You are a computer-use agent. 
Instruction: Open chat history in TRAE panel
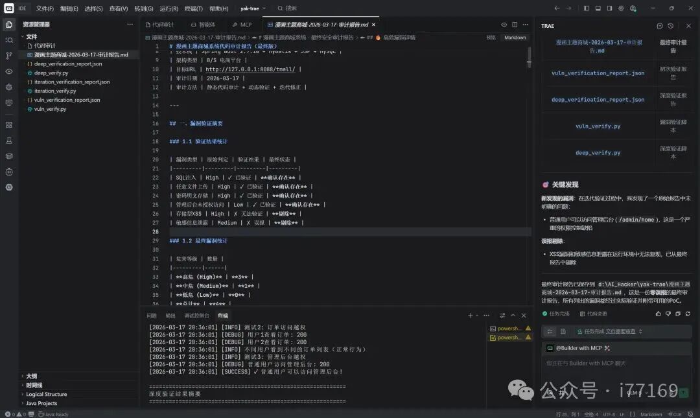[x=670, y=26]
